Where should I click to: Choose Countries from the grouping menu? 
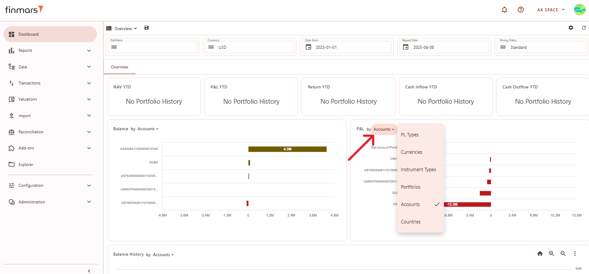click(x=411, y=222)
